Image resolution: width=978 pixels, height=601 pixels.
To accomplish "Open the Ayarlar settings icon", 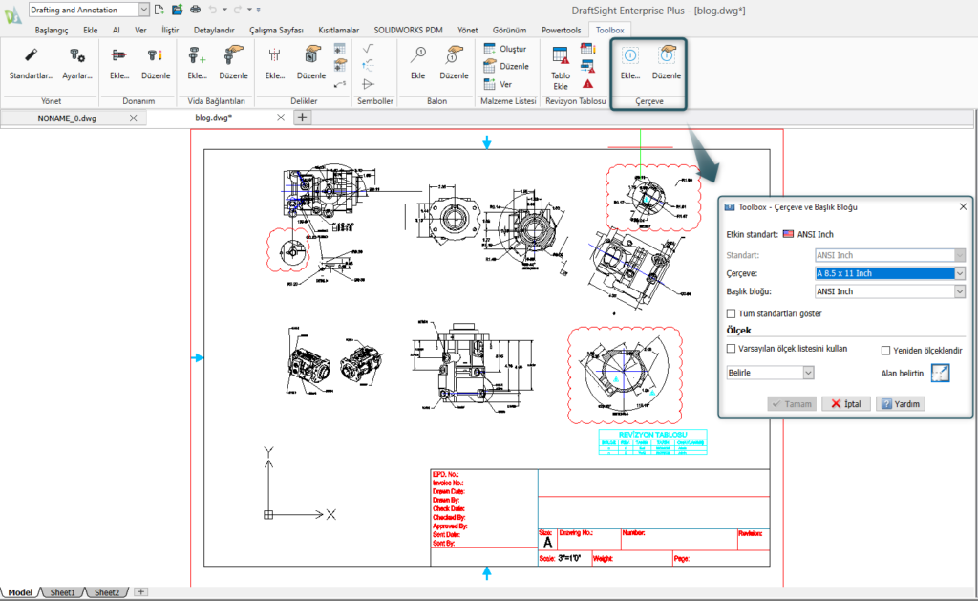I will (x=77, y=64).
